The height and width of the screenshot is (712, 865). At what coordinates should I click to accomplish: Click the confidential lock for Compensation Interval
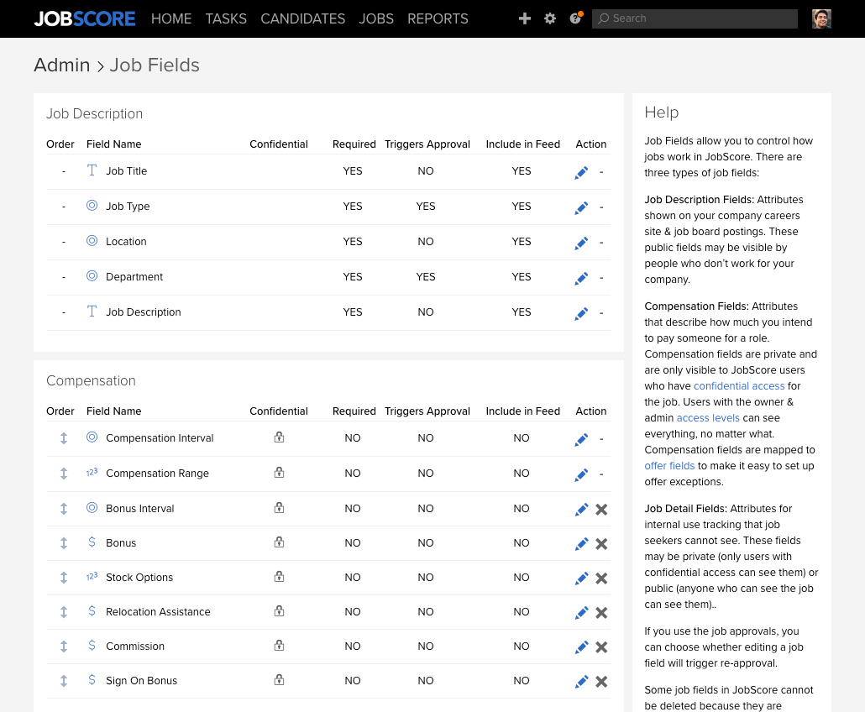279,437
